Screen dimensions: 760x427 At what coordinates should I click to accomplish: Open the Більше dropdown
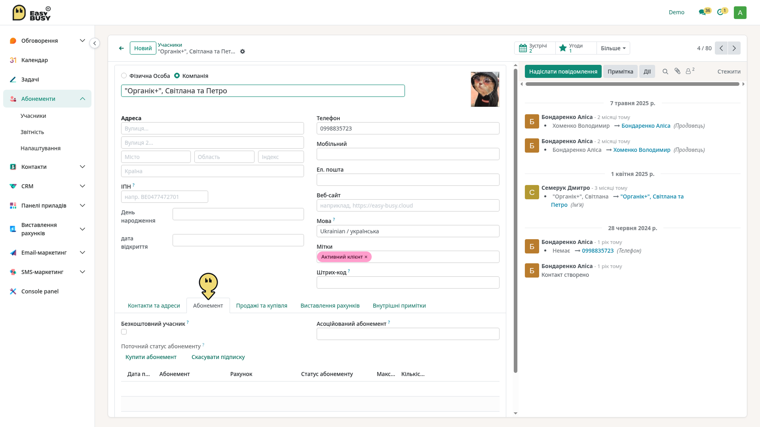[613, 48]
